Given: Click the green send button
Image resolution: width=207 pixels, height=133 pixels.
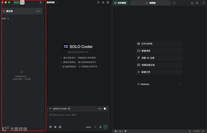Looking at the screenshot, I should (105, 127).
